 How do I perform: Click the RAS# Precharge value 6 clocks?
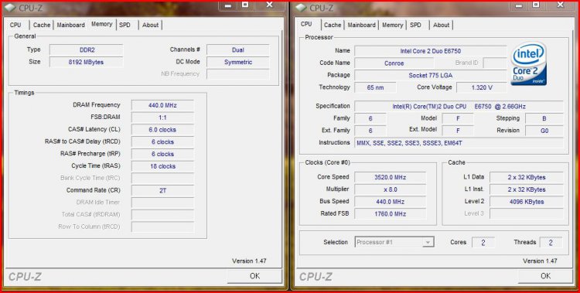[x=162, y=154]
